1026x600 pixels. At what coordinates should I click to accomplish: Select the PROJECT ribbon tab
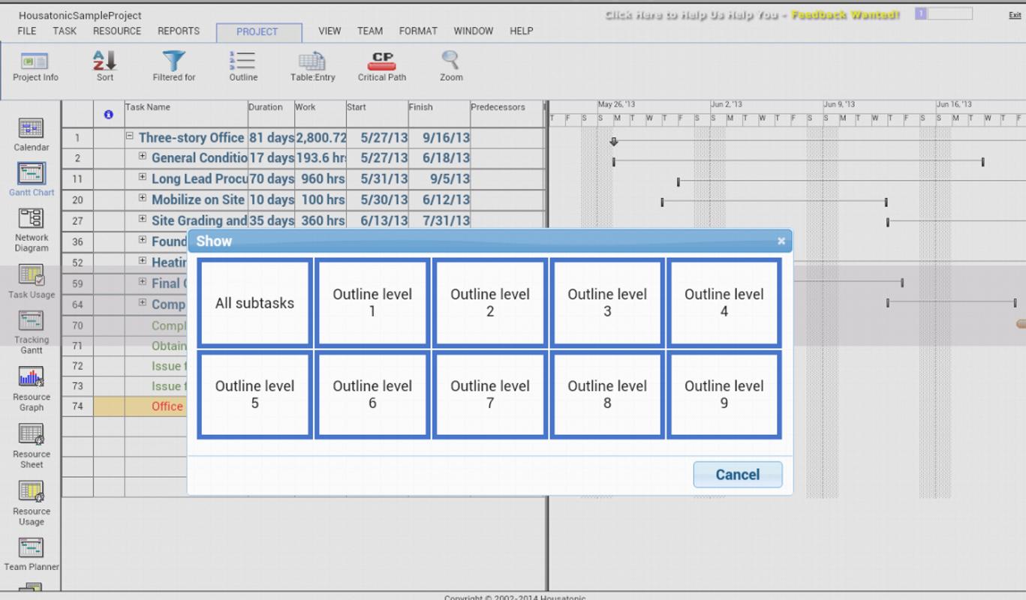pos(259,32)
